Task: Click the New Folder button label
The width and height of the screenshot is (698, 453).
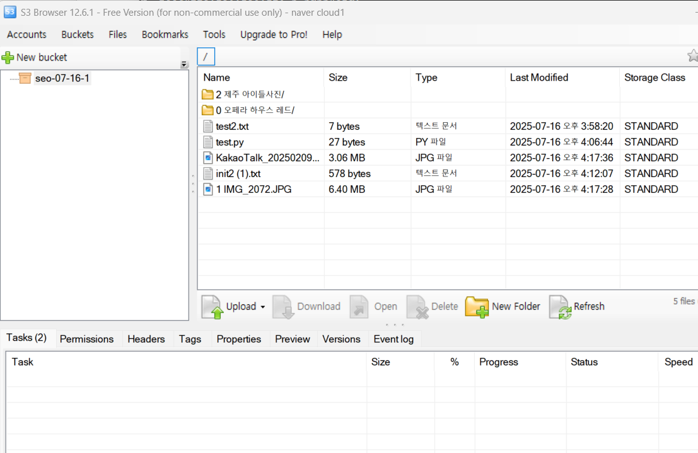Action: tap(516, 307)
